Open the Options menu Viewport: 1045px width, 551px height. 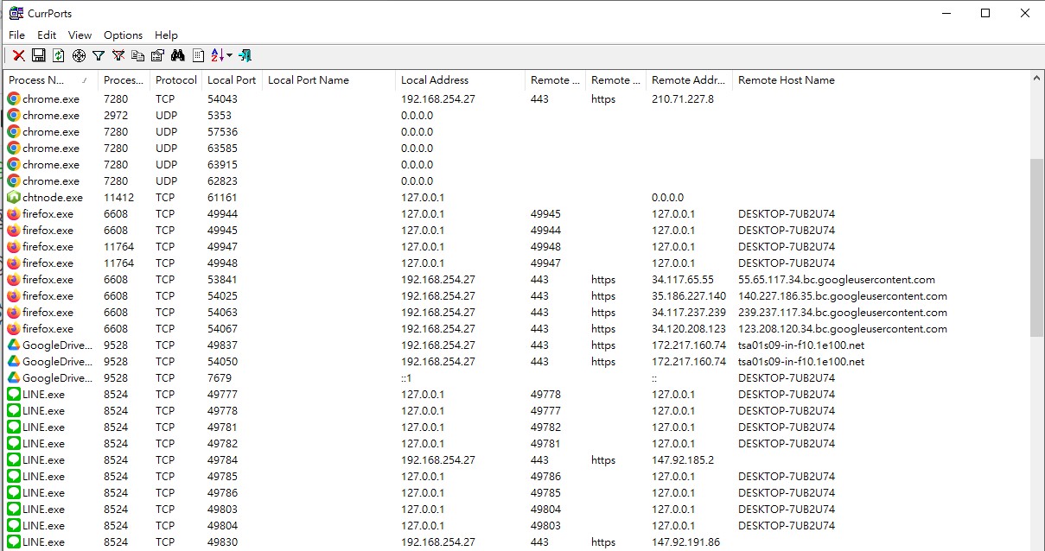(123, 35)
